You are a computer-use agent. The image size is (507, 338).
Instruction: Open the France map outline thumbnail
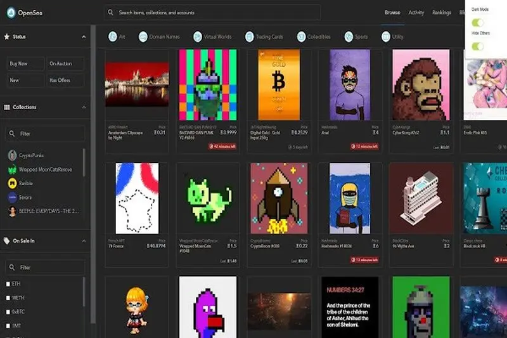pos(137,198)
